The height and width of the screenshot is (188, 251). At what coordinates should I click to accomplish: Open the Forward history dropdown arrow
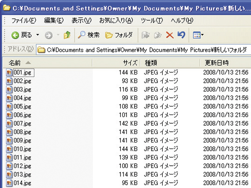tap(58, 34)
